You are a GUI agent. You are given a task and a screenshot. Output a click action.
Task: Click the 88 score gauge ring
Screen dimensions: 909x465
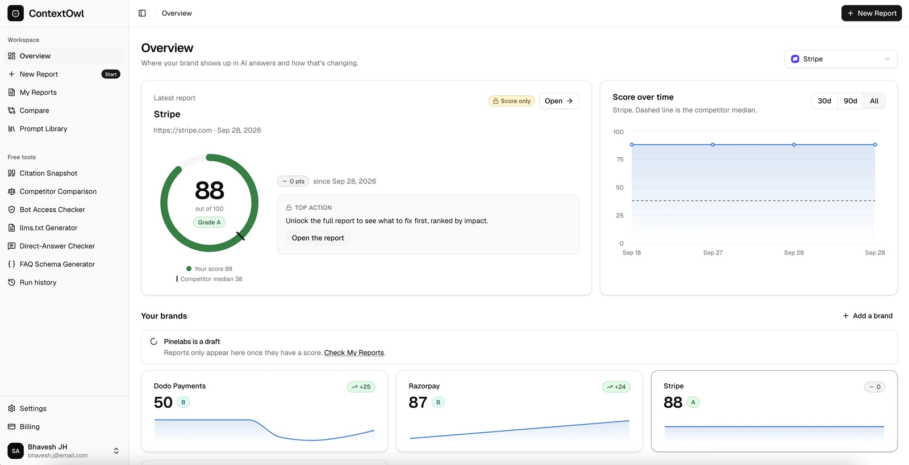point(210,203)
